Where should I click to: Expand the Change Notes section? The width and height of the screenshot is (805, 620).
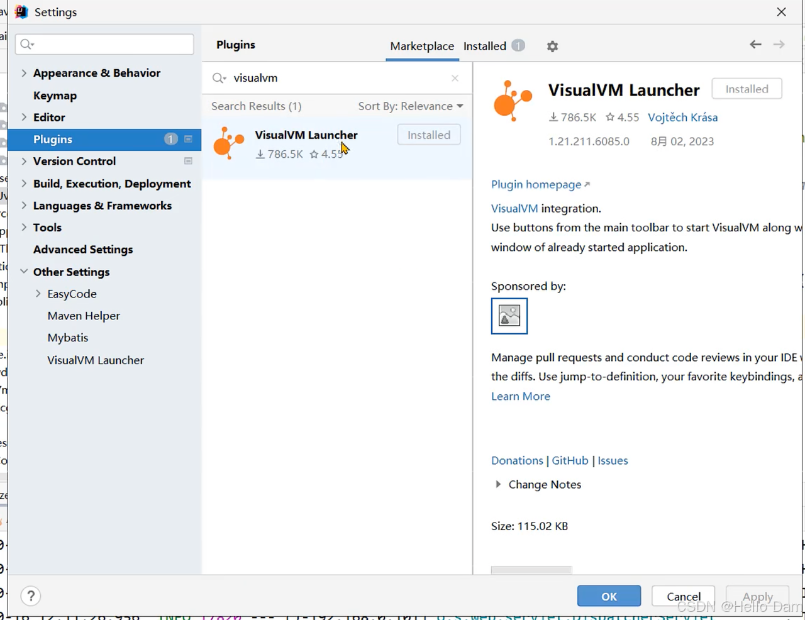click(498, 484)
